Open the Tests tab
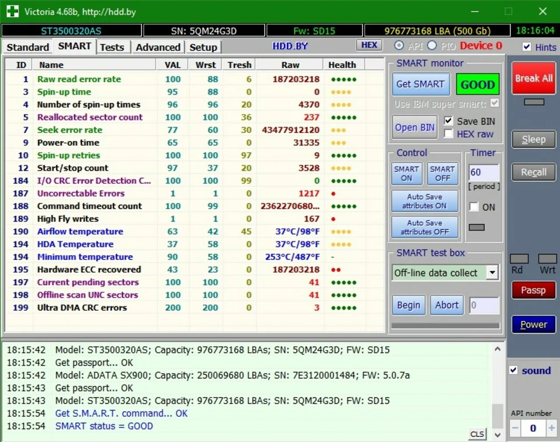The height and width of the screenshot is (442, 560). click(112, 47)
